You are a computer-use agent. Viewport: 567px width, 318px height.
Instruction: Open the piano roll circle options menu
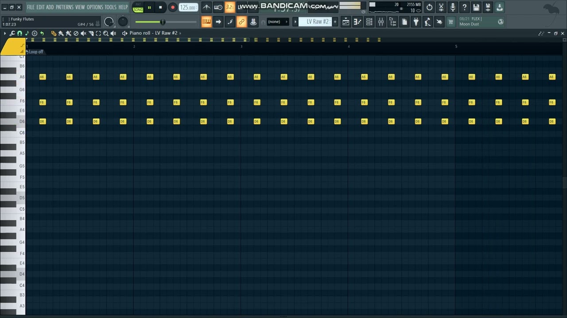click(x=35, y=33)
